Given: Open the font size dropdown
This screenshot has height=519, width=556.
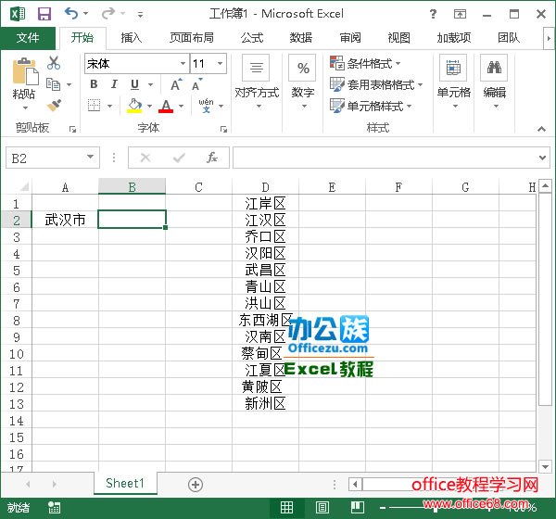Looking at the screenshot, I should pos(220,64).
